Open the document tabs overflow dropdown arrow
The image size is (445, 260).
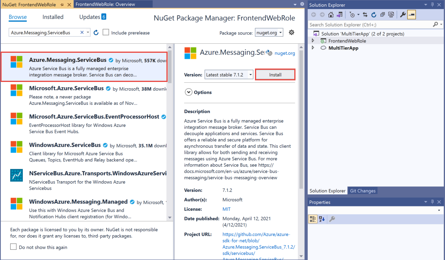coord(295,5)
